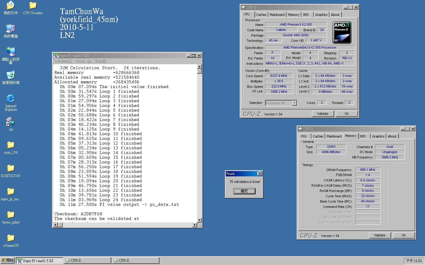Switch to Mainboard tab in top CPU-Z window
Image resolution: width=425 pixels, height=265 pixels.
[277, 15]
